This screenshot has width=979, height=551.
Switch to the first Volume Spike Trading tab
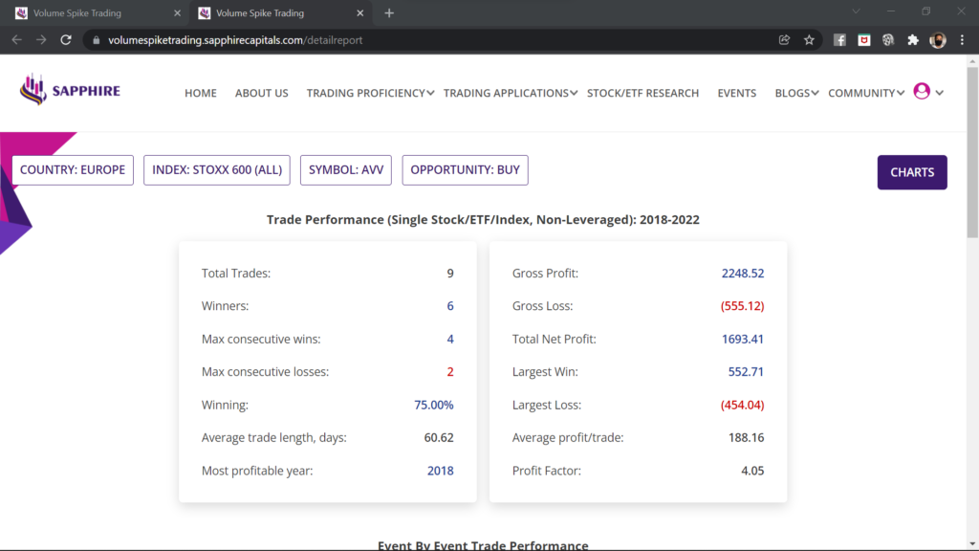coord(91,13)
